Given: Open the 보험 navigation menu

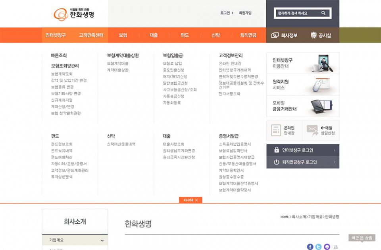Looking at the screenshot, I should [x=123, y=35].
